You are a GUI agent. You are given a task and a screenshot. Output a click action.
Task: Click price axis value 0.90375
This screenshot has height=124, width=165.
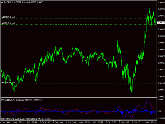[161, 56]
